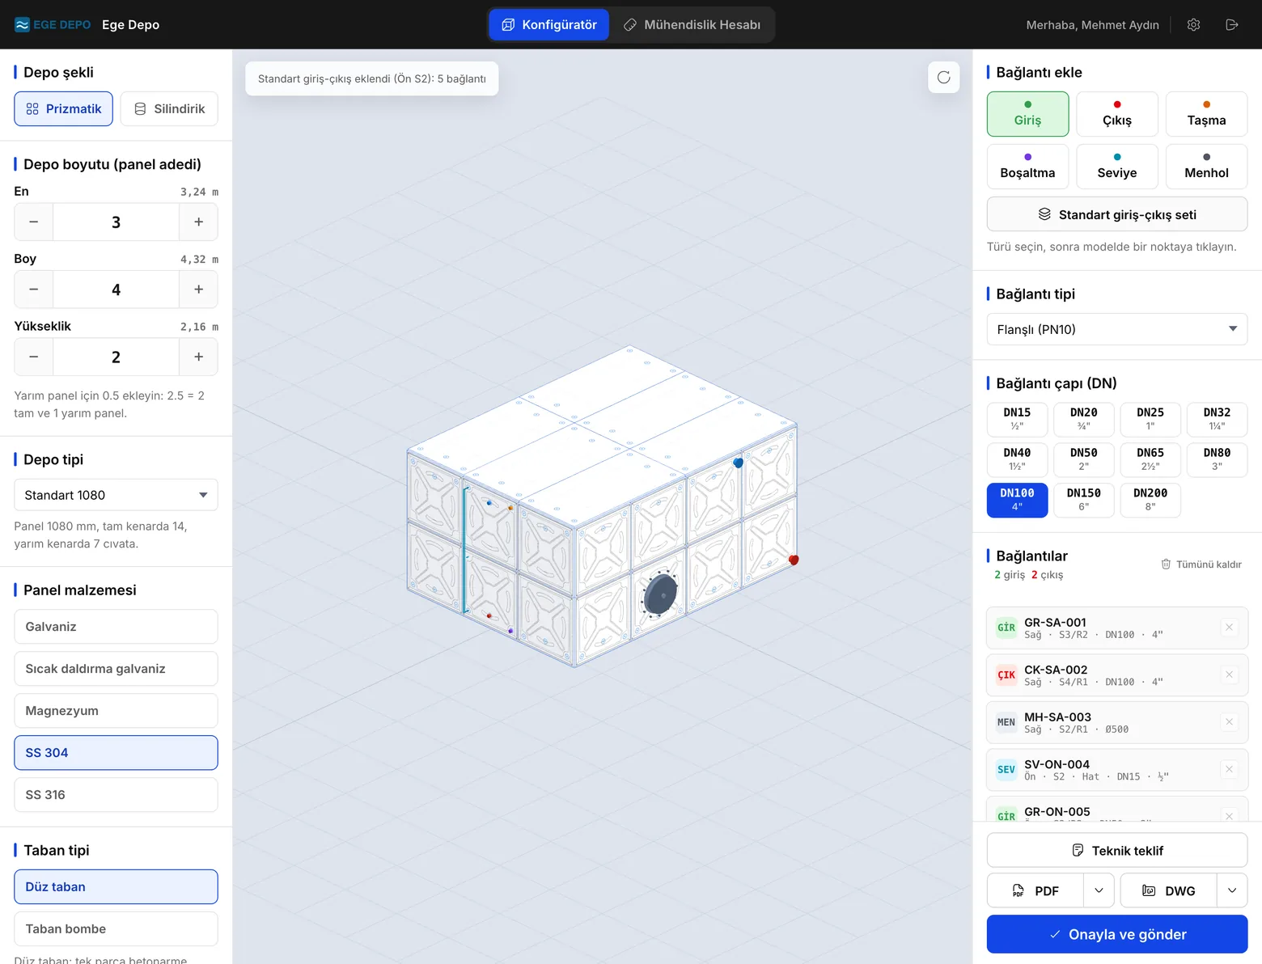Select Magnezyum panel material
1262x964 pixels.
(x=116, y=711)
